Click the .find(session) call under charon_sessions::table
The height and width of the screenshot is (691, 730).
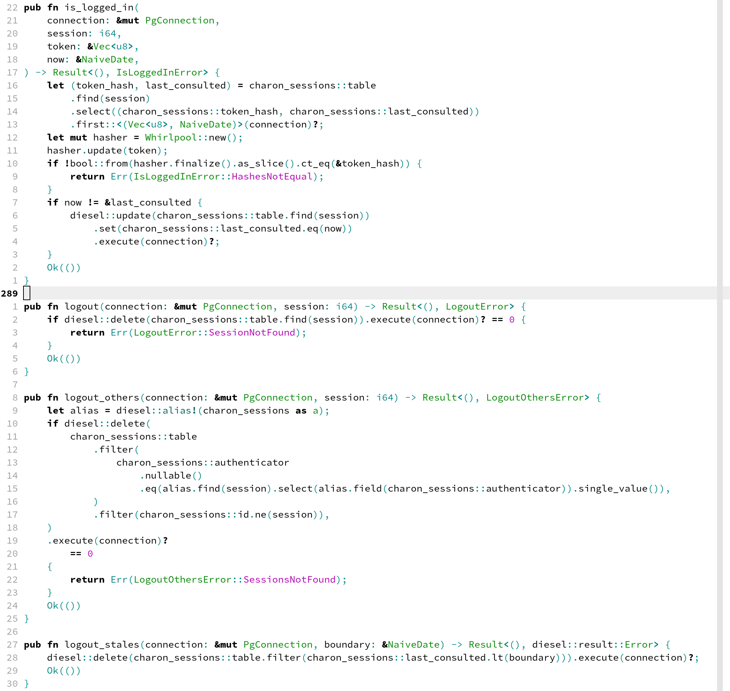(110, 99)
